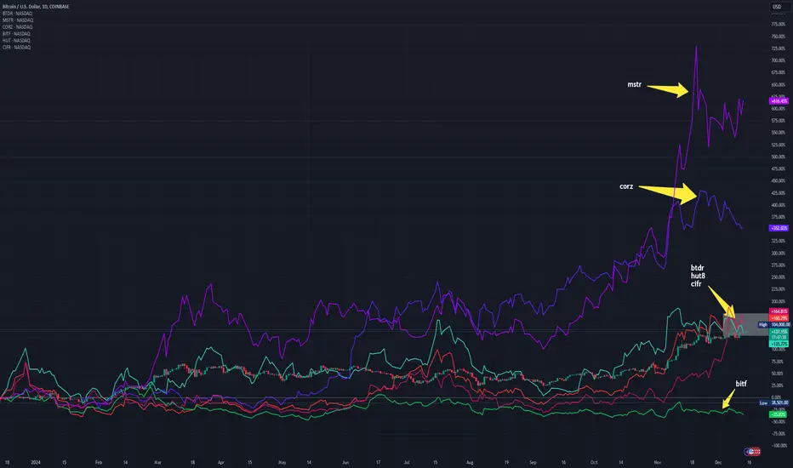Click the Oct label on time axis
Viewport: 793px width, 468px height.
tap(594, 462)
